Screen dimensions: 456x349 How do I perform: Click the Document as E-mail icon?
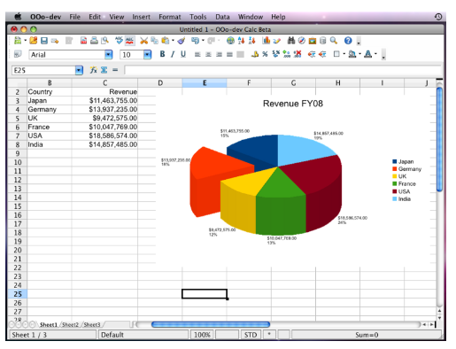coord(55,41)
